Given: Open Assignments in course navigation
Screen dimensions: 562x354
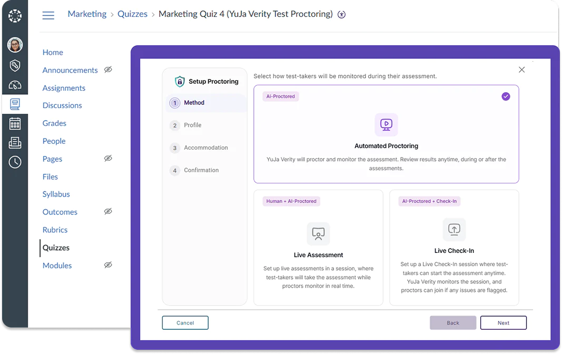Looking at the screenshot, I should (x=64, y=88).
